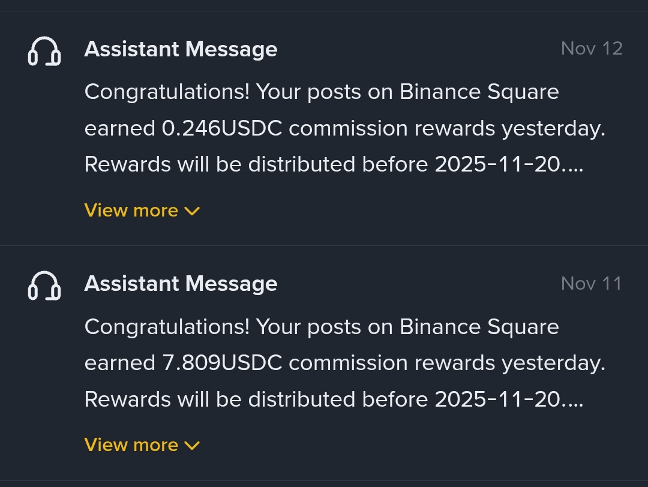Click "View more" on the 0.246USDC message
This screenshot has width=648, height=487.
[131, 211]
